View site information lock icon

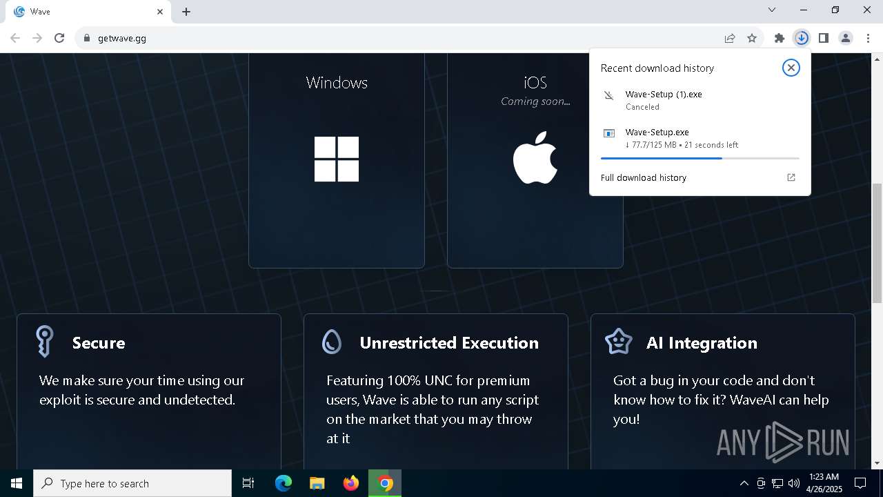(x=86, y=38)
